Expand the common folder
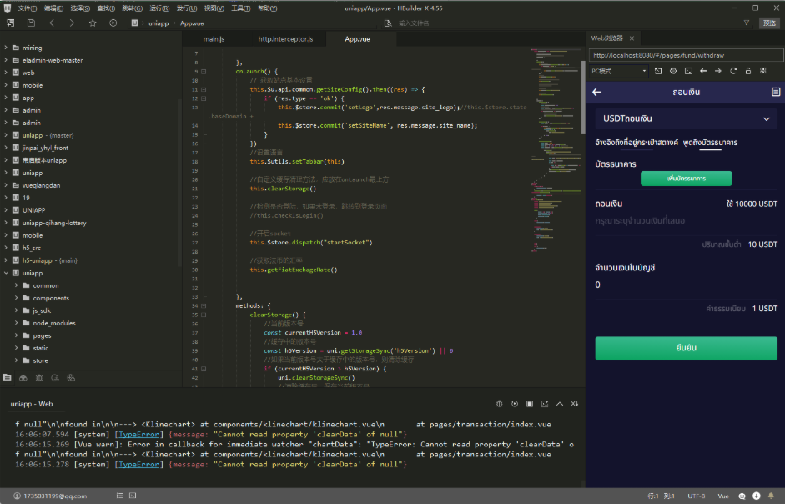The width and height of the screenshot is (785, 504). [x=16, y=285]
